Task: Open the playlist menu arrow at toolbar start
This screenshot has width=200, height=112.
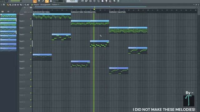Action: coord(1,5)
